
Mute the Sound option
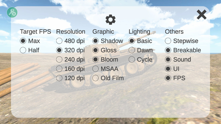pos(168,60)
